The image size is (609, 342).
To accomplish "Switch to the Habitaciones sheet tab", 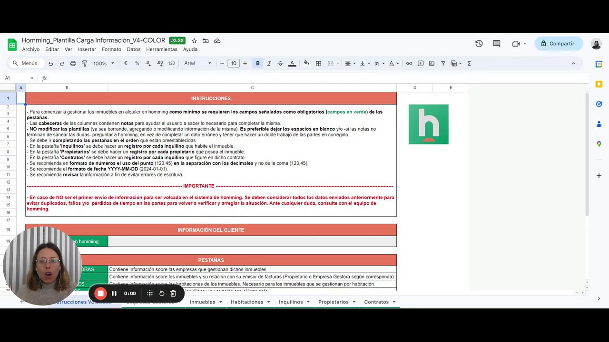I will pyautogui.click(x=247, y=302).
